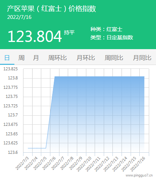The image size is (156, 178).
Task: Click the 种类：红富士 label
Action: pyautogui.click(x=106, y=29)
